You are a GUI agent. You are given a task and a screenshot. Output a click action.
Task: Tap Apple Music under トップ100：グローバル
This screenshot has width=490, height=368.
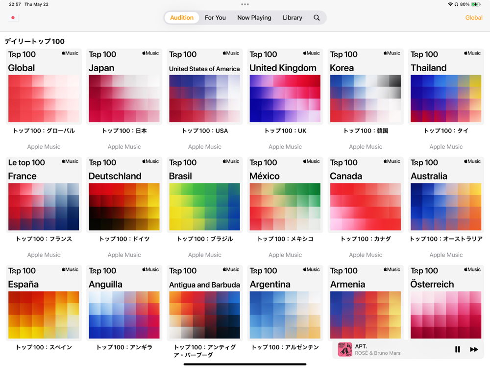point(44,147)
